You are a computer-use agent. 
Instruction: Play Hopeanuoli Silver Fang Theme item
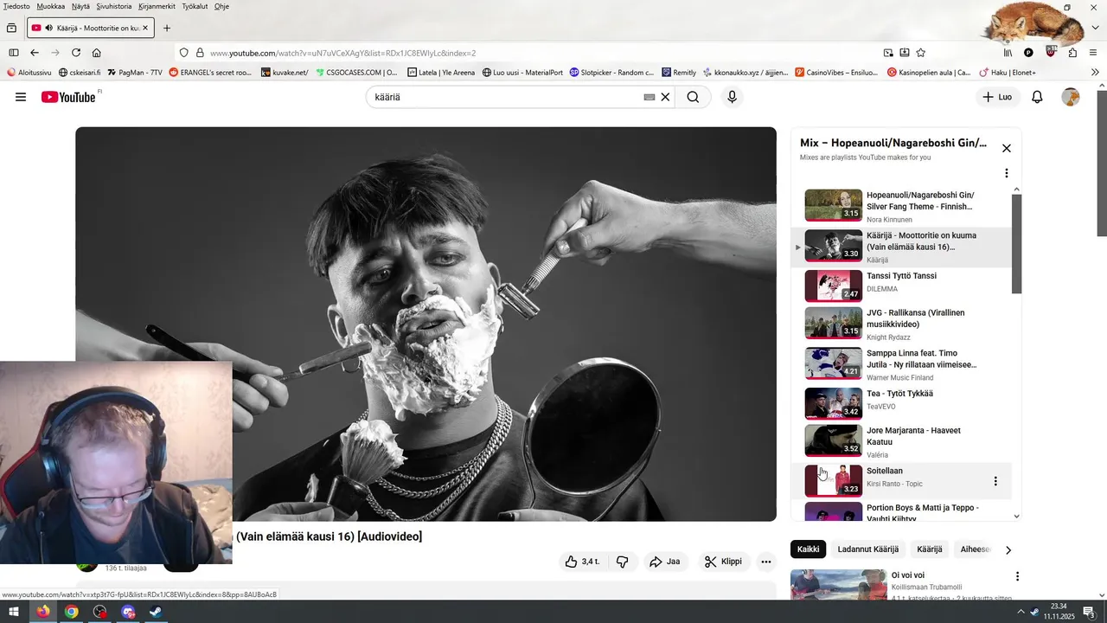click(x=901, y=206)
